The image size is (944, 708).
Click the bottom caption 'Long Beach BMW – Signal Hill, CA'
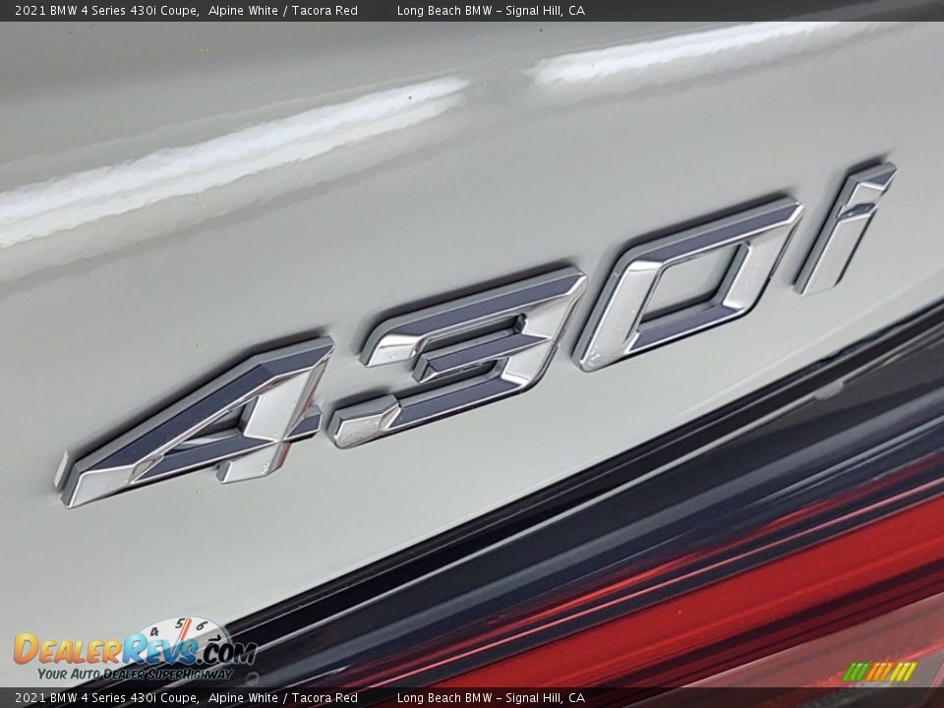pos(491,698)
